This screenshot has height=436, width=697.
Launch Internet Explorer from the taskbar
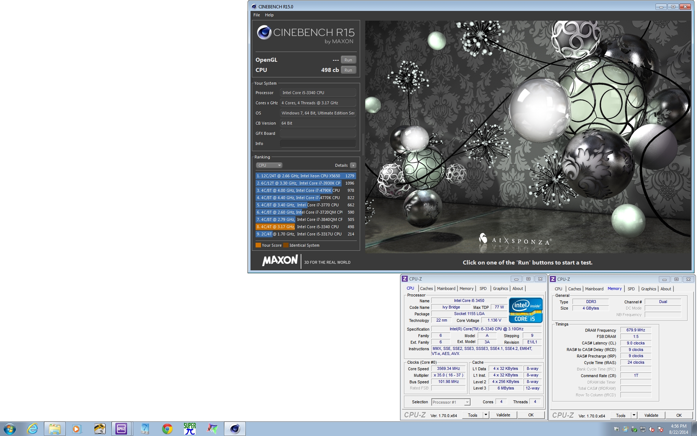[x=32, y=429]
